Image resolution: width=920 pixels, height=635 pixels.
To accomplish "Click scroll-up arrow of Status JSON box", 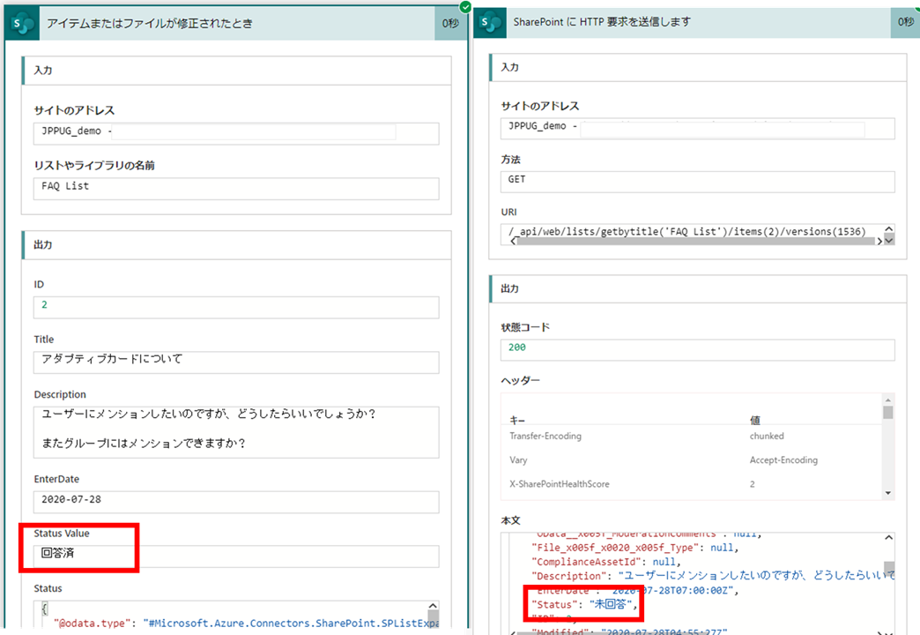I will point(433,606).
